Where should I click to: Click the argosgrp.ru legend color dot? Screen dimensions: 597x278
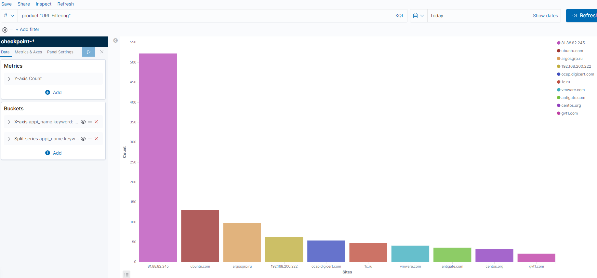[559, 59]
